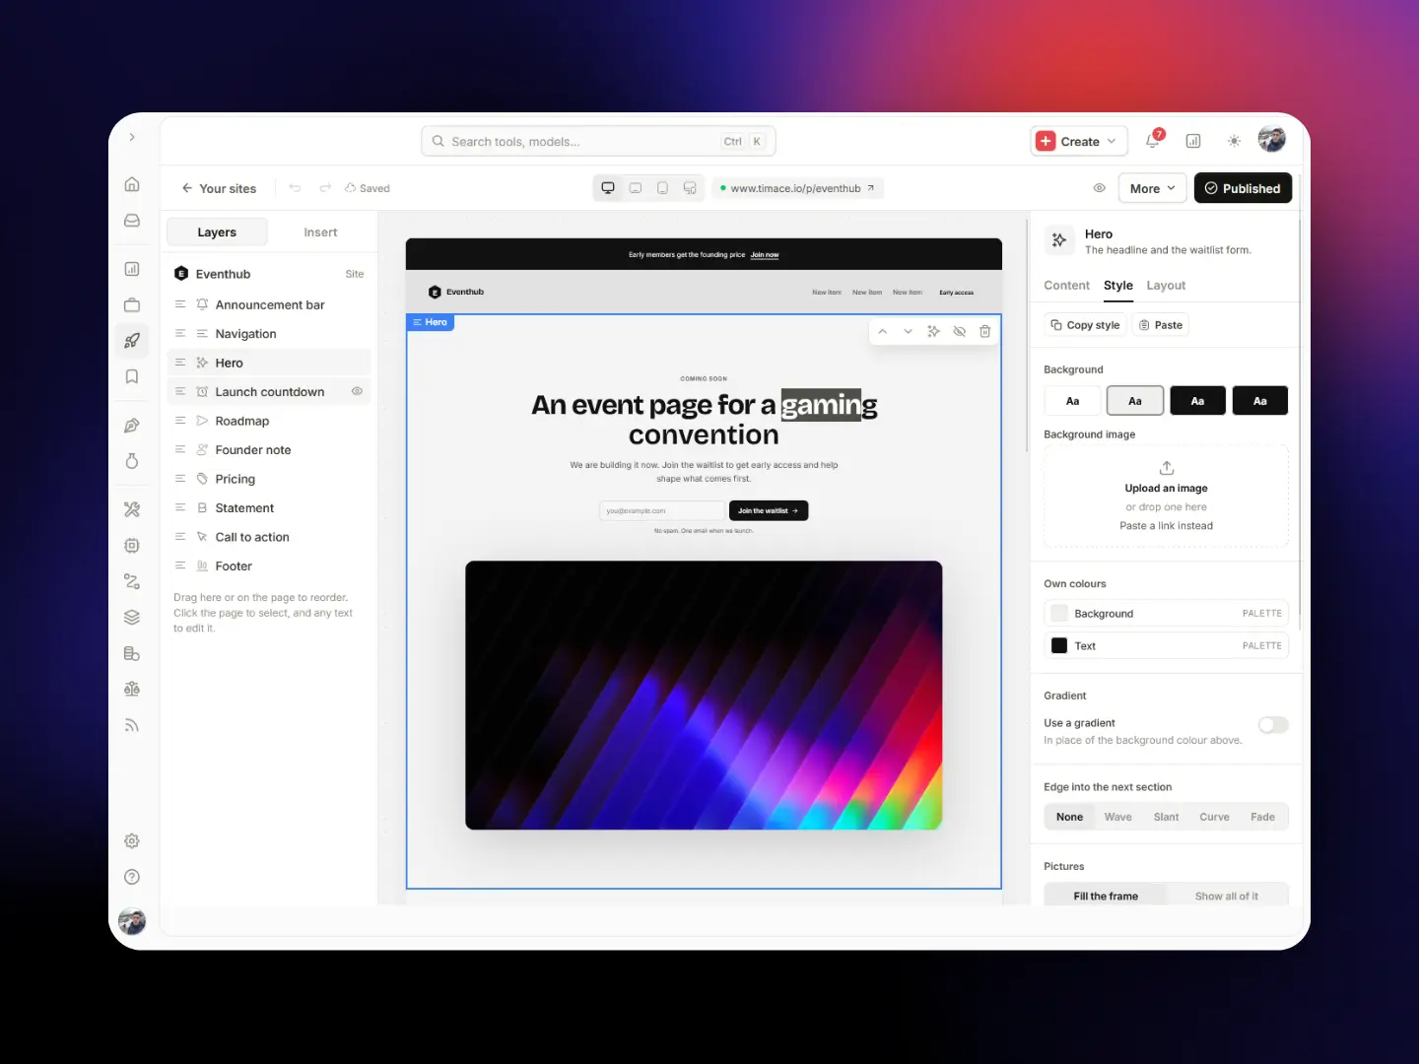
Task: Expand the sidebar with the top chevron
Action: pos(132,137)
